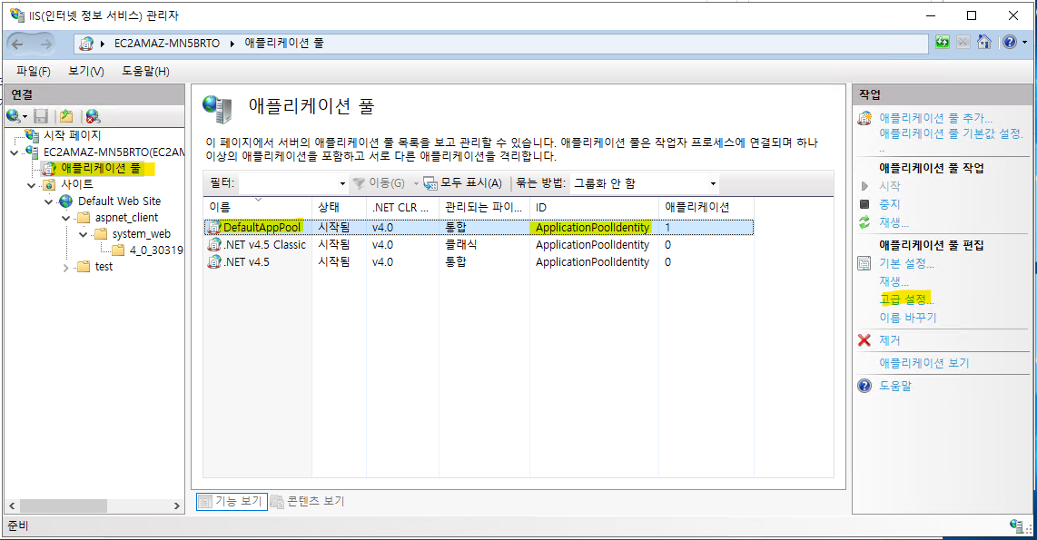Image resolution: width=1037 pixels, height=540 pixels.
Task: Open the 필터 filter dropdown
Action: pos(342,183)
